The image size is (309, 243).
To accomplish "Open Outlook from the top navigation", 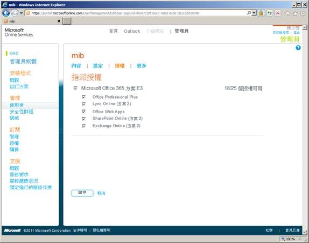I will click(132, 31).
